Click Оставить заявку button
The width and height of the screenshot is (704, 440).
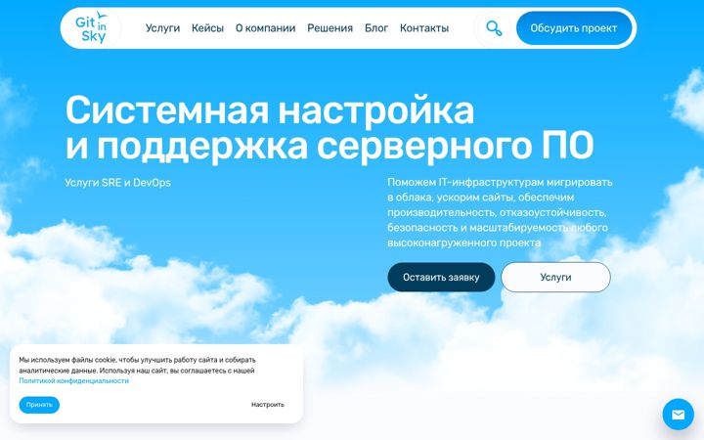click(x=441, y=277)
